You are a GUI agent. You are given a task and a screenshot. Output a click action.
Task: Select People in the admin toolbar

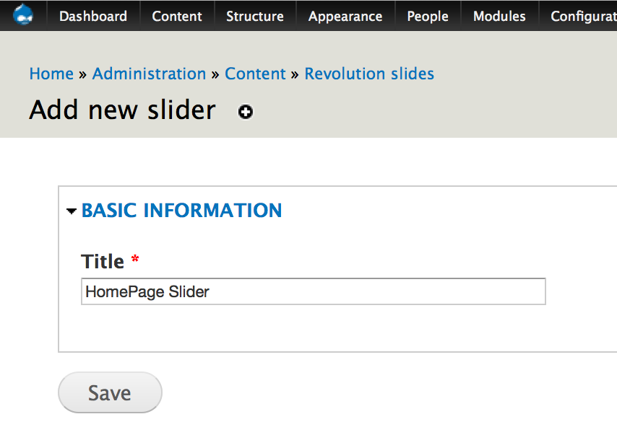tap(428, 16)
